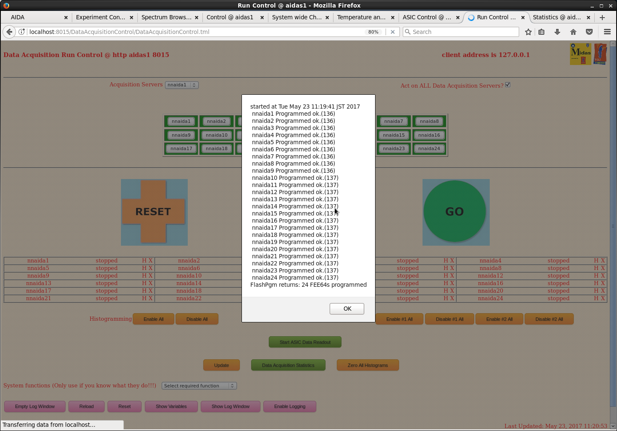This screenshot has height=431, width=617.
Task: Select the nnaida8 server button
Action: (429, 121)
